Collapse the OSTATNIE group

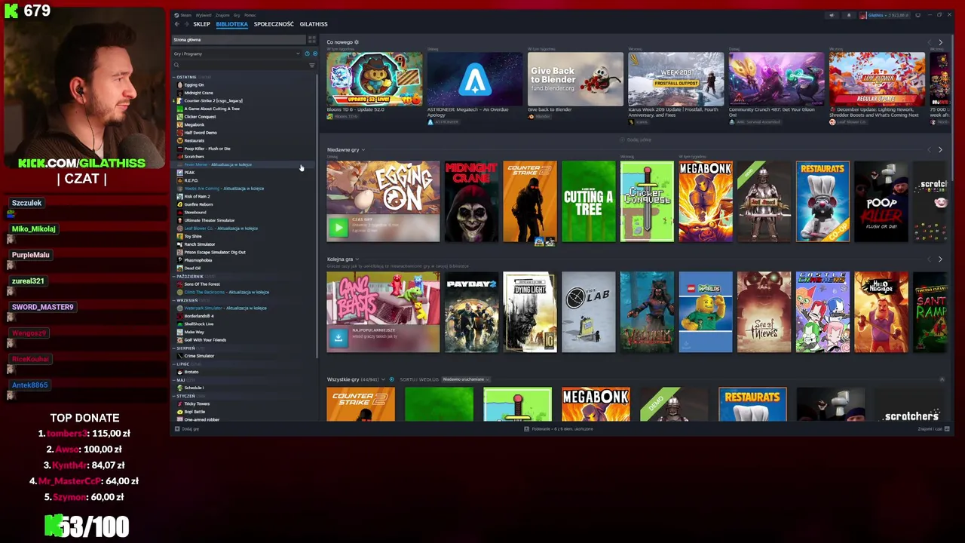pyautogui.click(x=174, y=77)
